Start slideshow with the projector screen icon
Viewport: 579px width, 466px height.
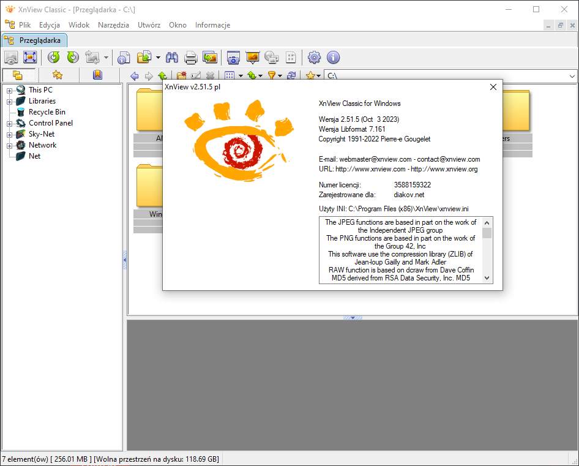(253, 58)
